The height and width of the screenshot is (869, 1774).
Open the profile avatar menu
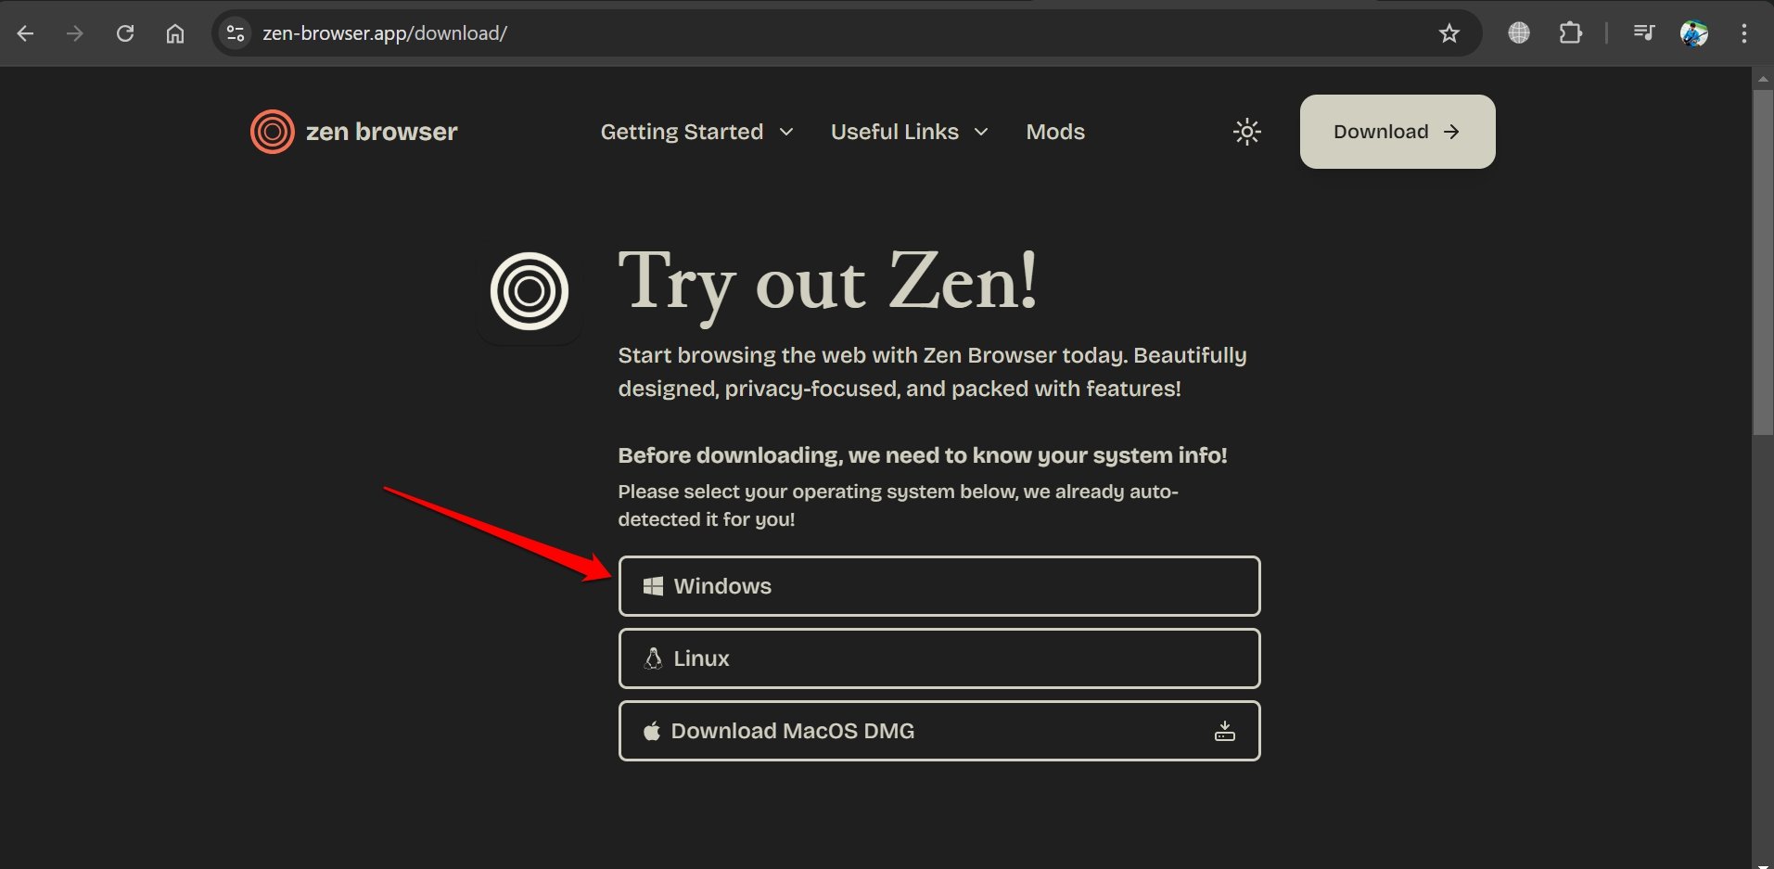pyautogui.click(x=1694, y=33)
